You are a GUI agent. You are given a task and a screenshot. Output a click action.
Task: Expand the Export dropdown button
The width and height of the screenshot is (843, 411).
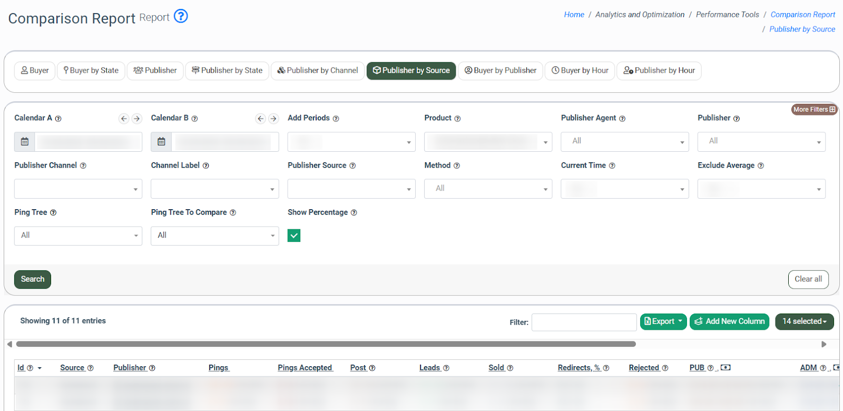(663, 321)
